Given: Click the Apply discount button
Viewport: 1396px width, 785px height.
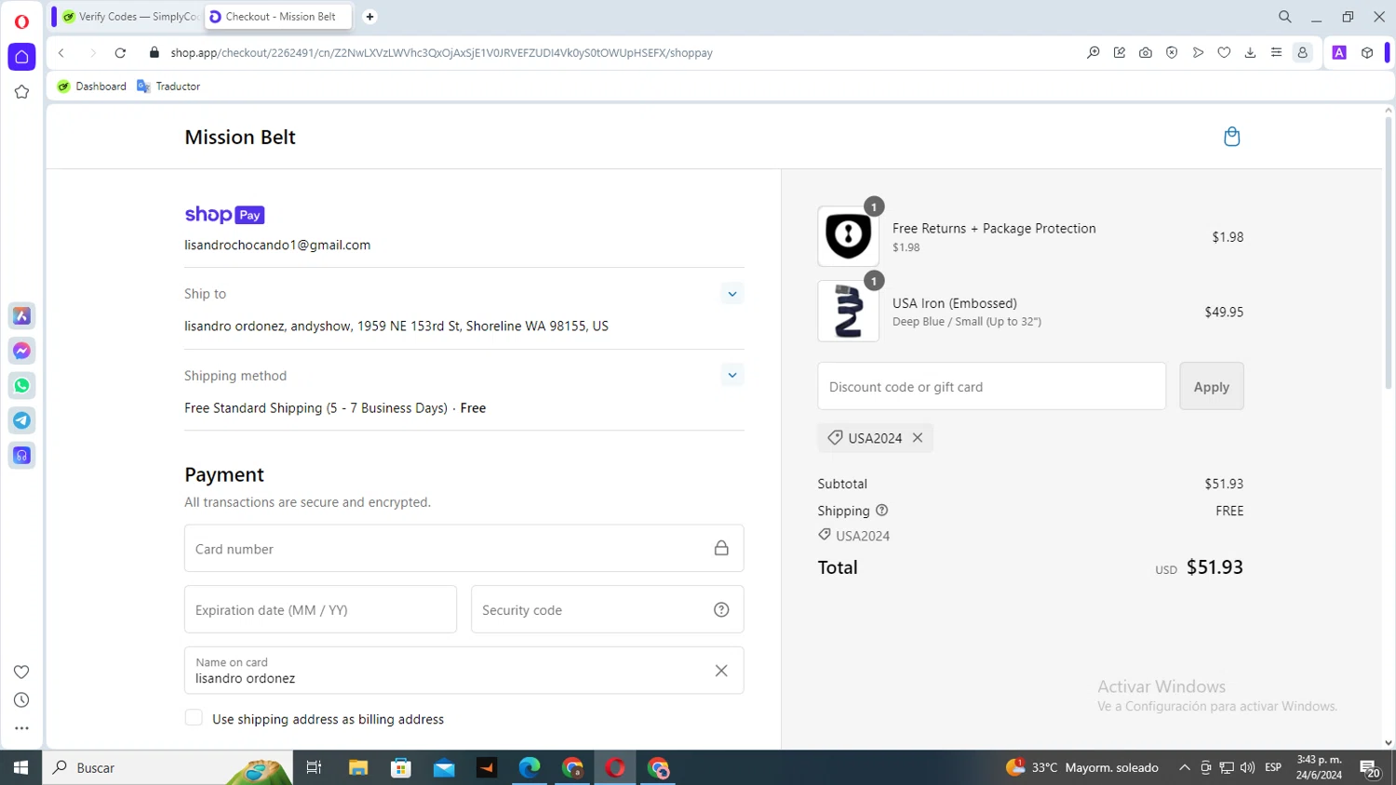Looking at the screenshot, I should [x=1211, y=387].
